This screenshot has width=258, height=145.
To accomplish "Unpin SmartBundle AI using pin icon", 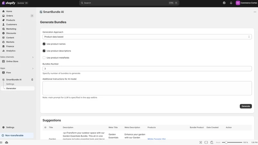I will [x=32, y=80].
